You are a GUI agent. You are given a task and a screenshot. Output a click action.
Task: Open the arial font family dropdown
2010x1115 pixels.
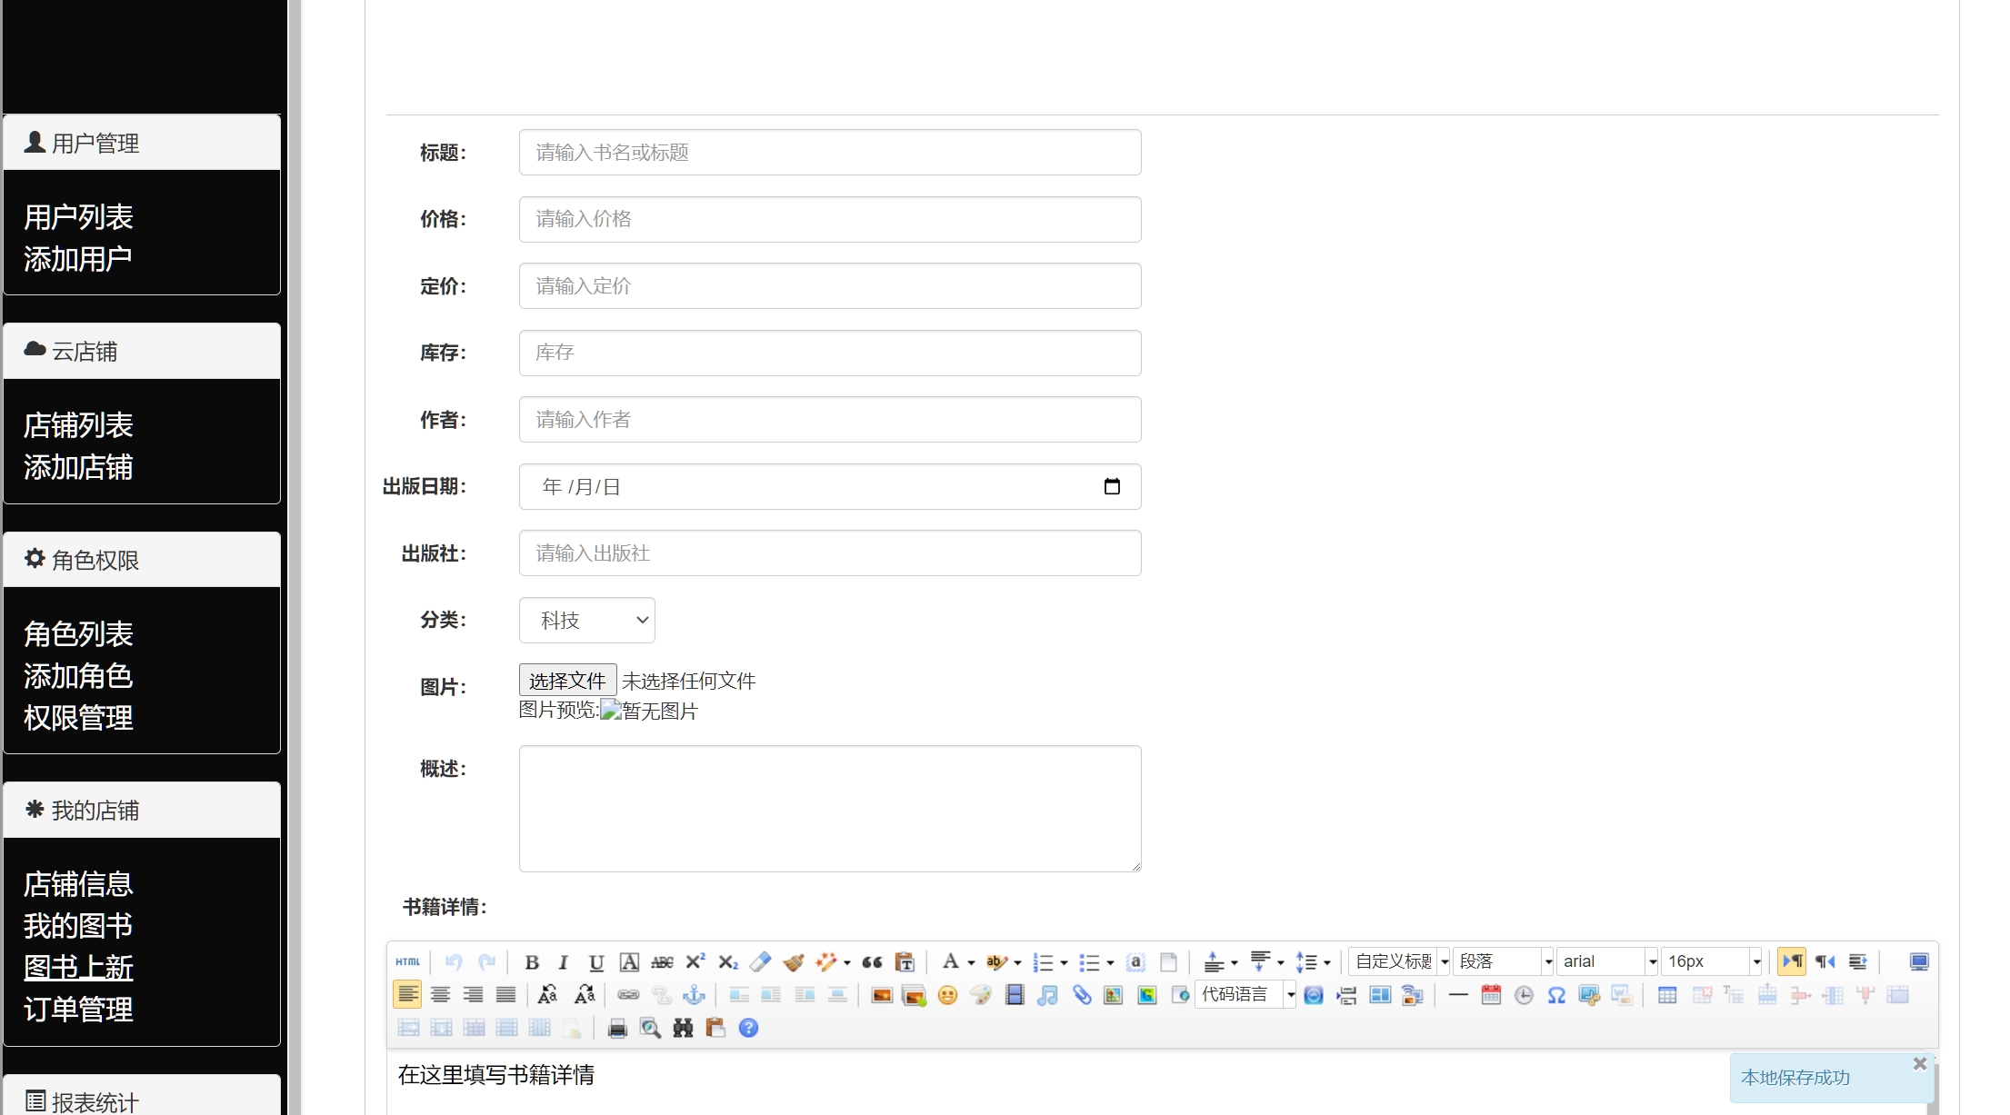(1607, 961)
